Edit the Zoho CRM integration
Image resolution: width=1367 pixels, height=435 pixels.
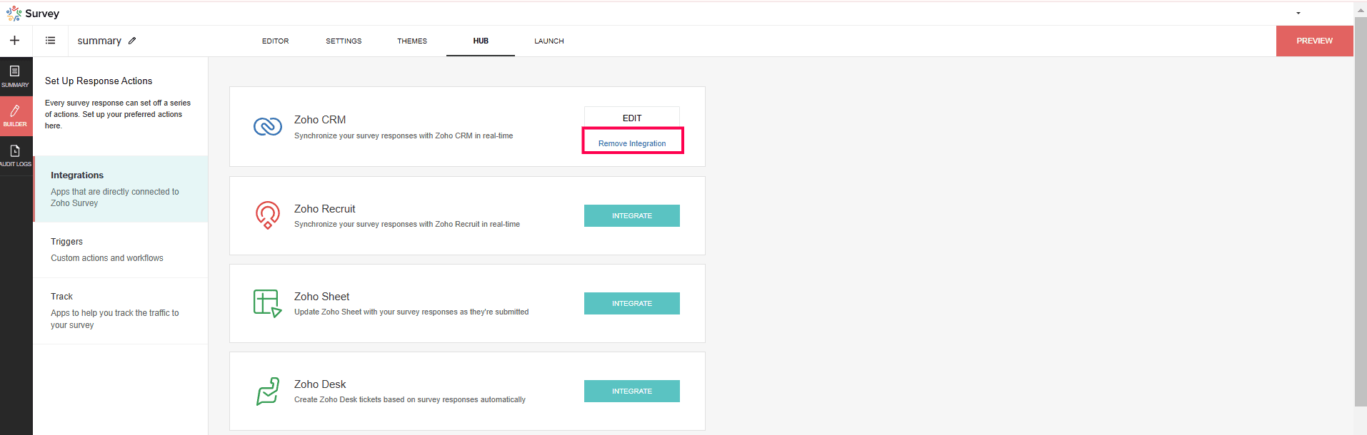(632, 118)
